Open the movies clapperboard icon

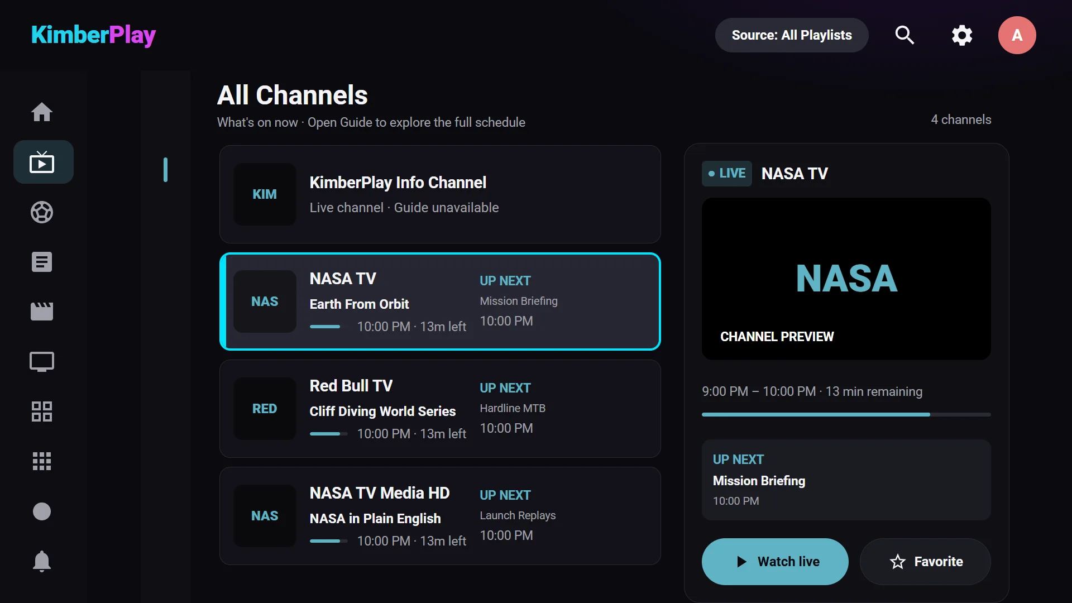pos(42,312)
